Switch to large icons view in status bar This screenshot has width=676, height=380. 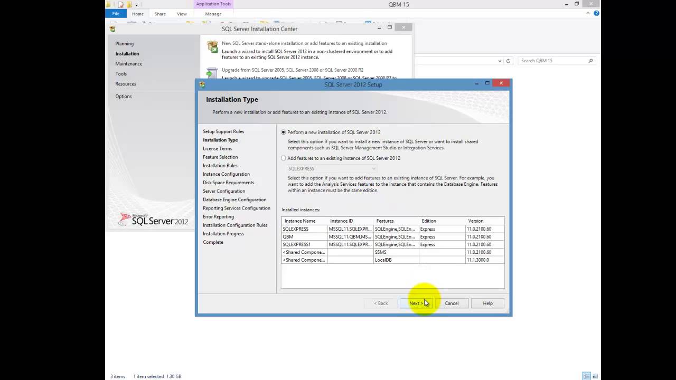pyautogui.click(x=595, y=376)
